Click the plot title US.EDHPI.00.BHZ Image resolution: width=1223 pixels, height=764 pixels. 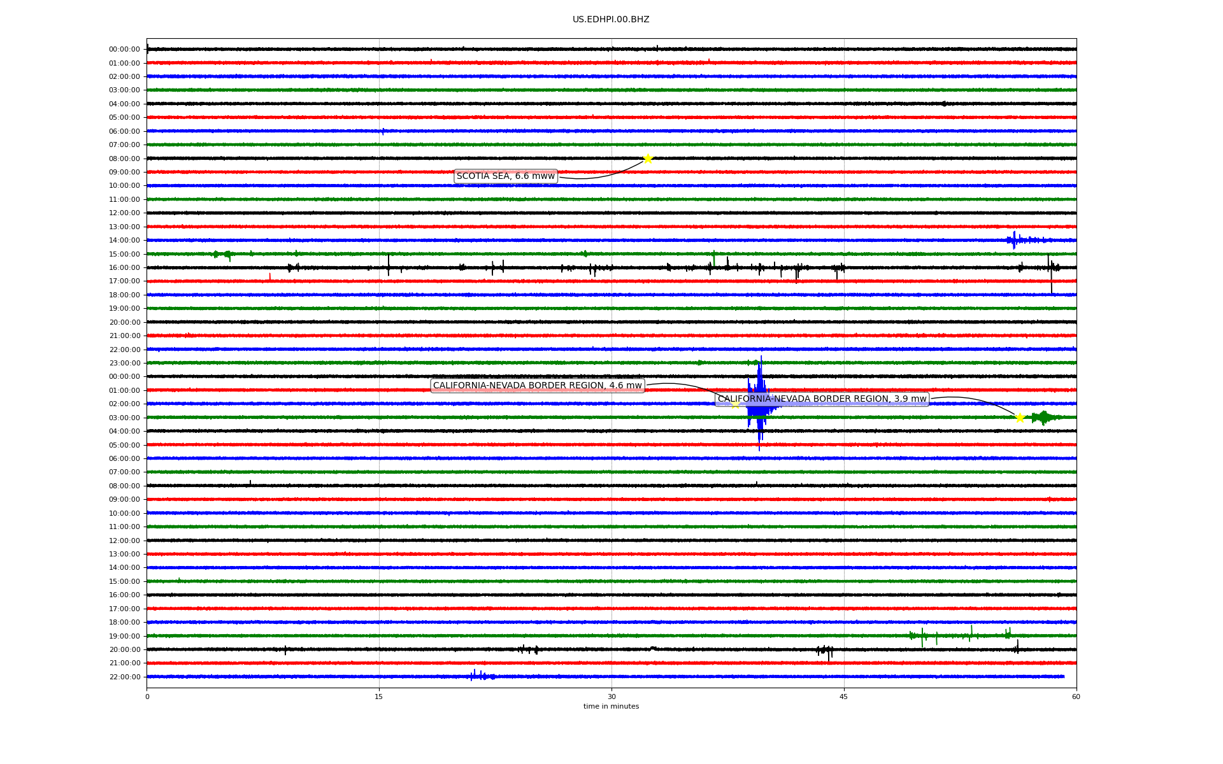(x=611, y=20)
